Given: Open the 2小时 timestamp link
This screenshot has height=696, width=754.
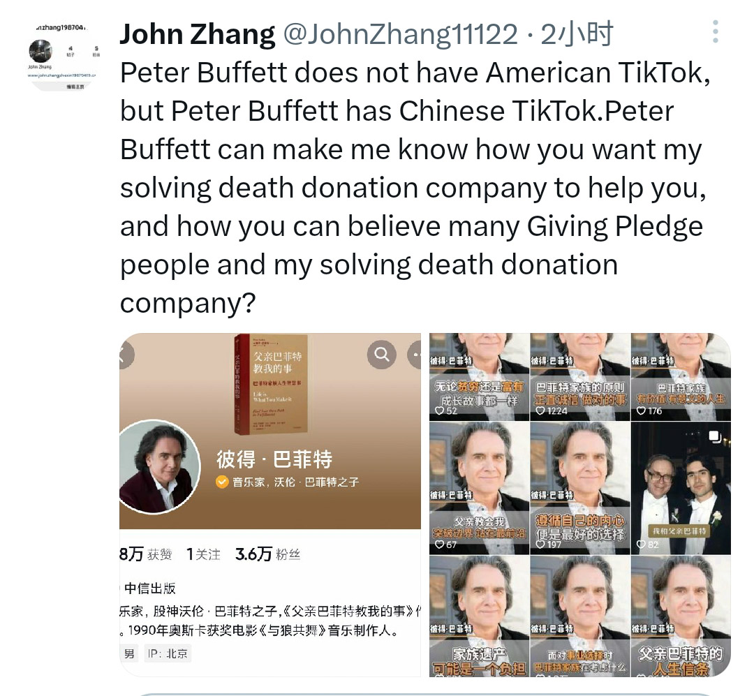Looking at the screenshot, I should tap(577, 34).
